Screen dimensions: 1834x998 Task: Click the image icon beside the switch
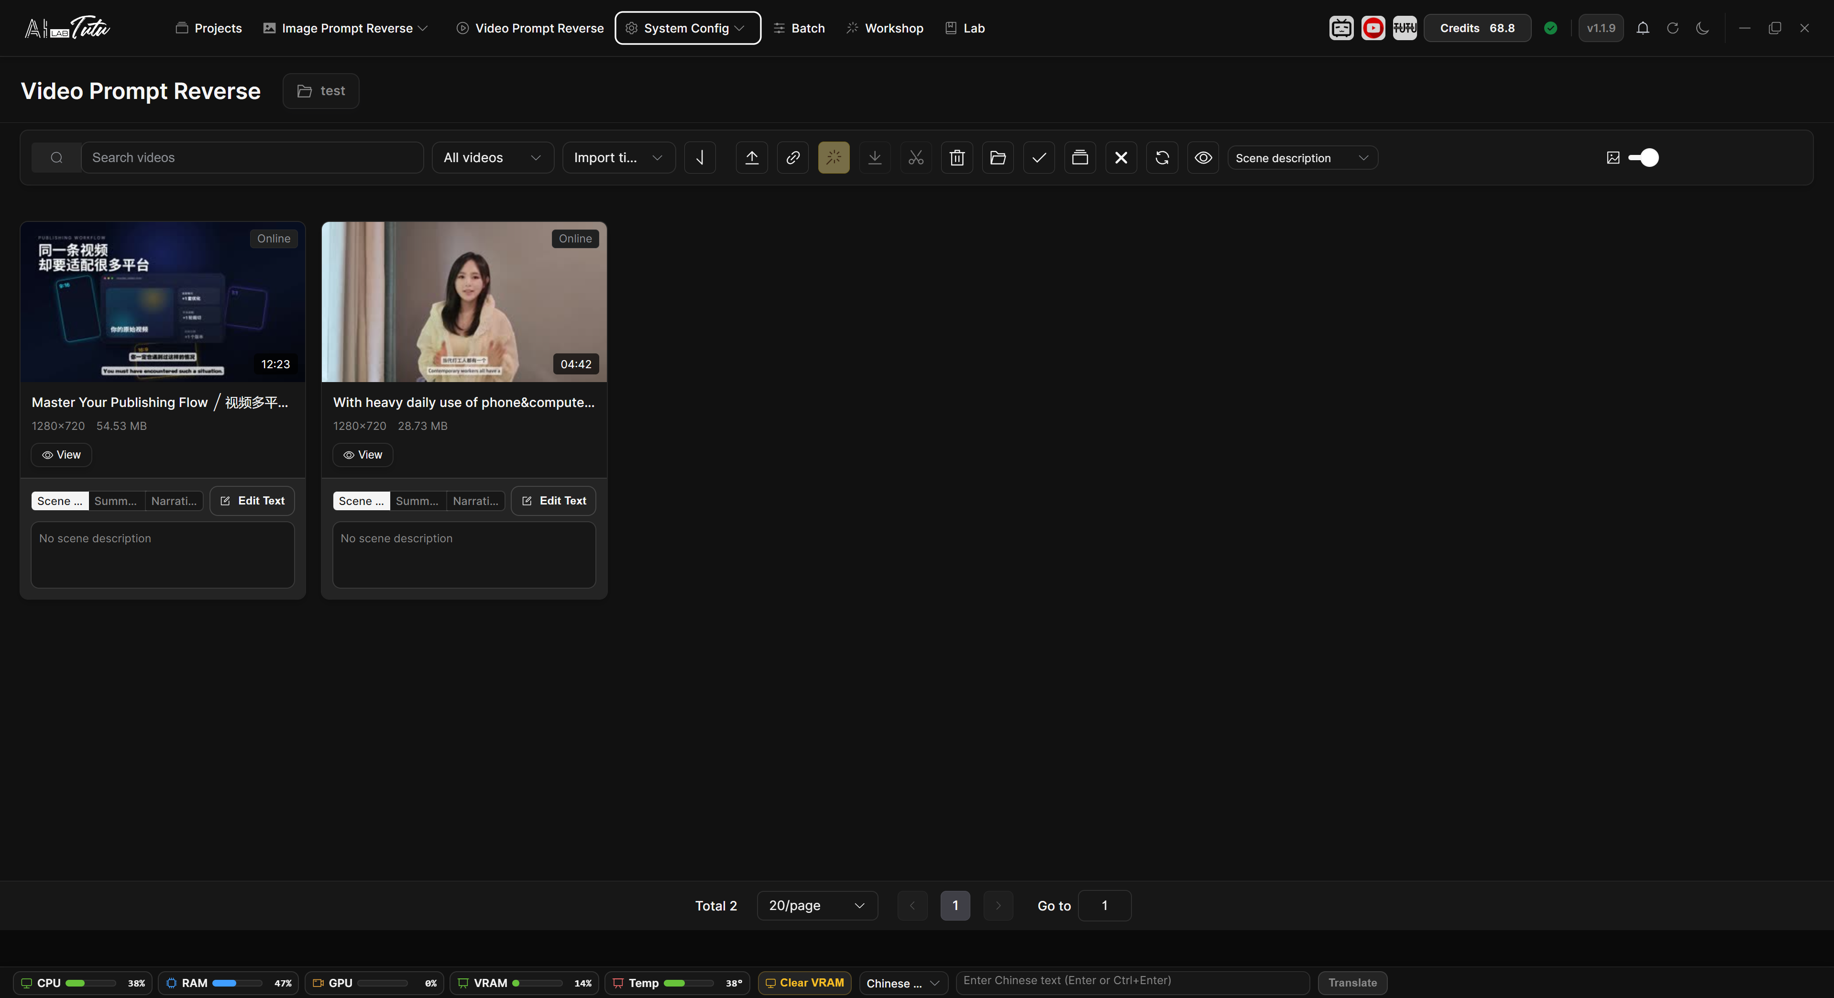tap(1613, 157)
